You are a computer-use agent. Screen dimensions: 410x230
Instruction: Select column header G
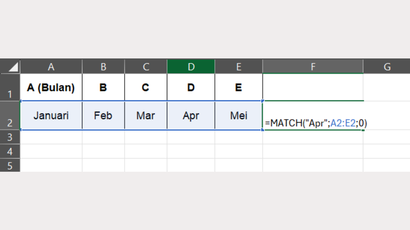tap(387, 66)
